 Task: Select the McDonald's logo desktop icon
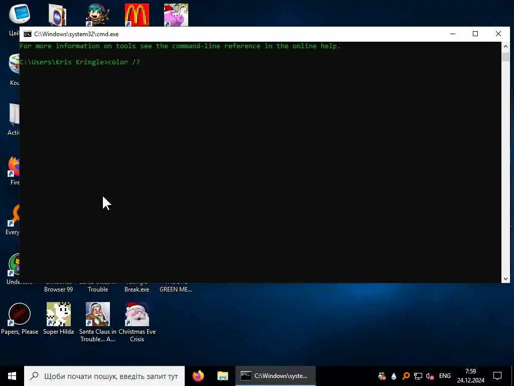click(137, 15)
